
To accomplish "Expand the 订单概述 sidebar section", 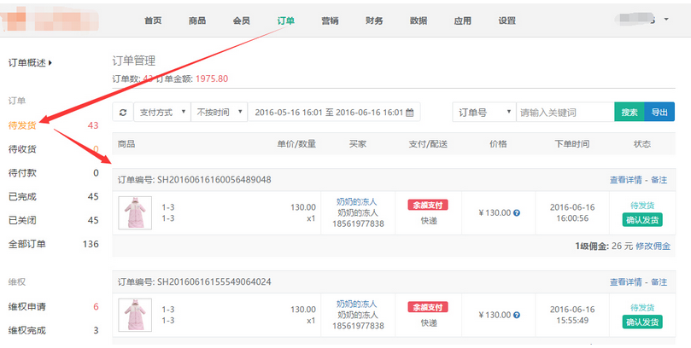I will pos(30,62).
